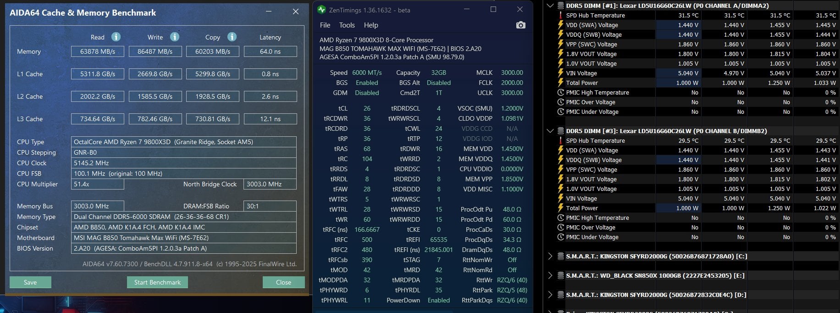Click the Close button in AIDA64 benchmark
This screenshot has height=313, width=840.
point(283,282)
